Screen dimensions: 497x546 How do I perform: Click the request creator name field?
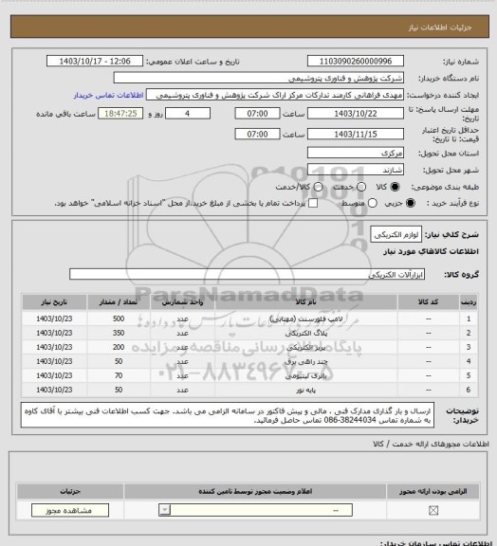pyautogui.click(x=275, y=95)
